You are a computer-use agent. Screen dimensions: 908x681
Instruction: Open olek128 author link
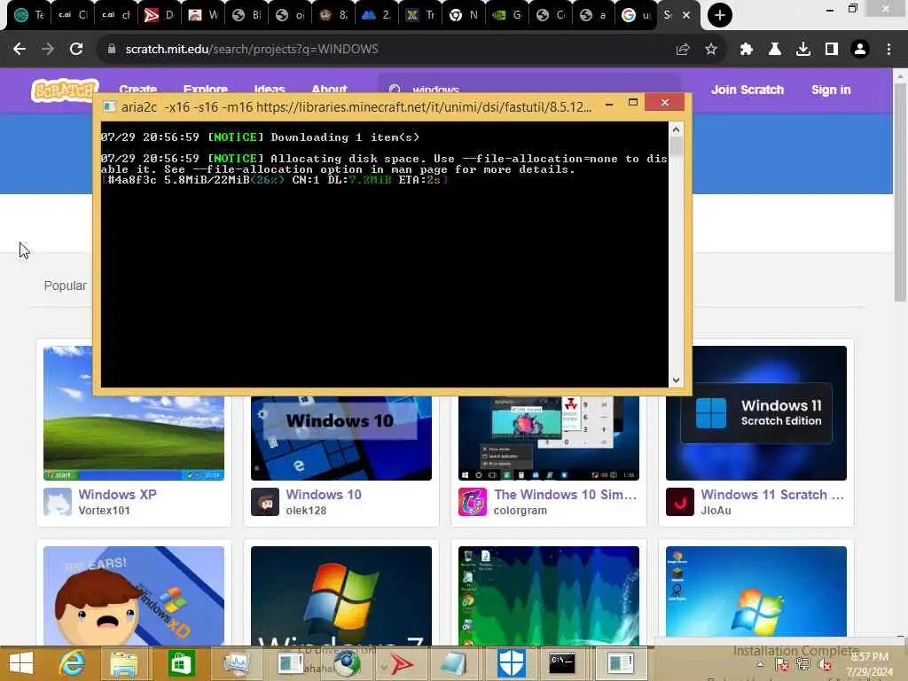tap(306, 510)
